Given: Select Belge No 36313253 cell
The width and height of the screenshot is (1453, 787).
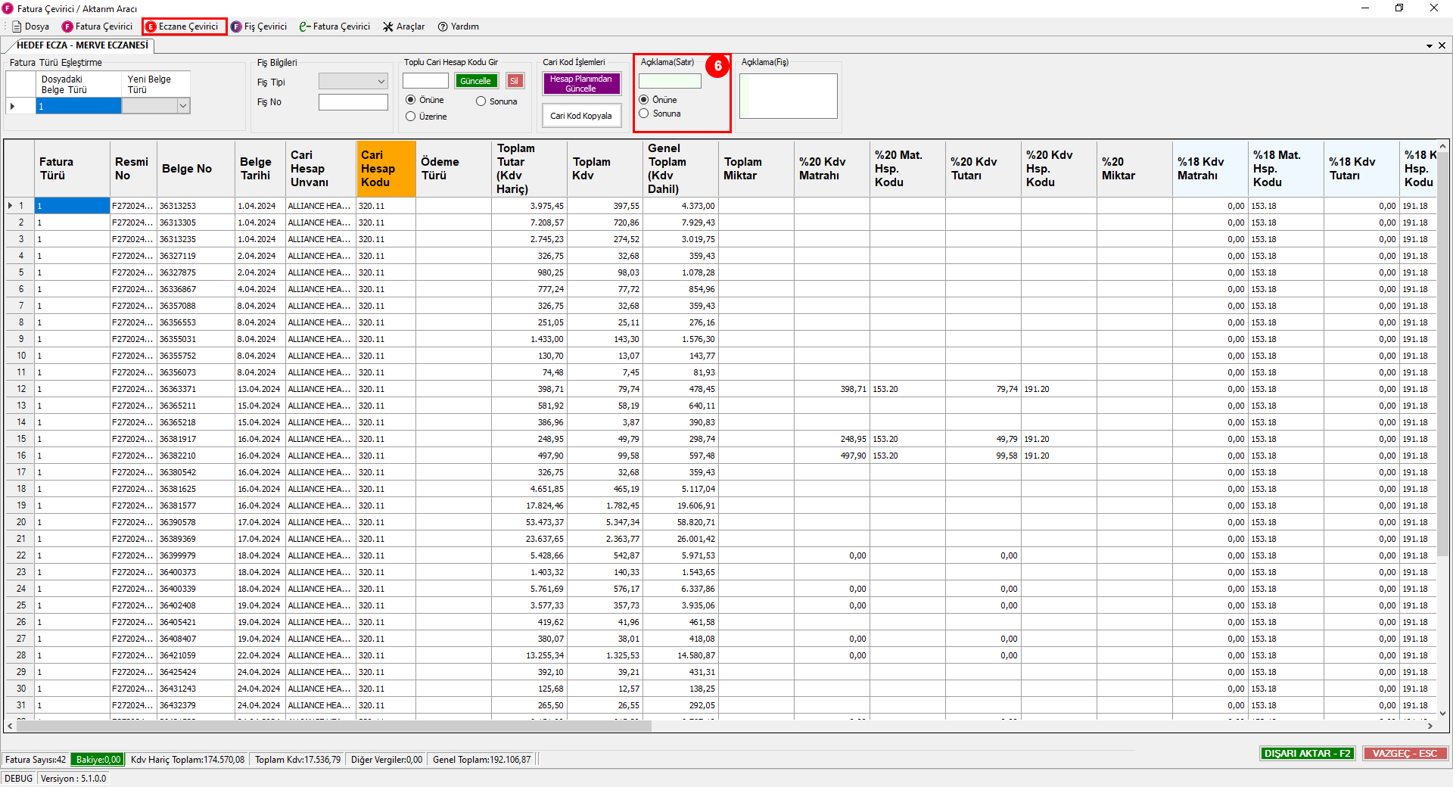Looking at the screenshot, I should (195, 206).
